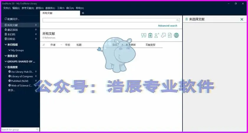This screenshot has height=133, width=248.
Task: Collapse the 在线搜索 section
Action: (x=6, y=67)
